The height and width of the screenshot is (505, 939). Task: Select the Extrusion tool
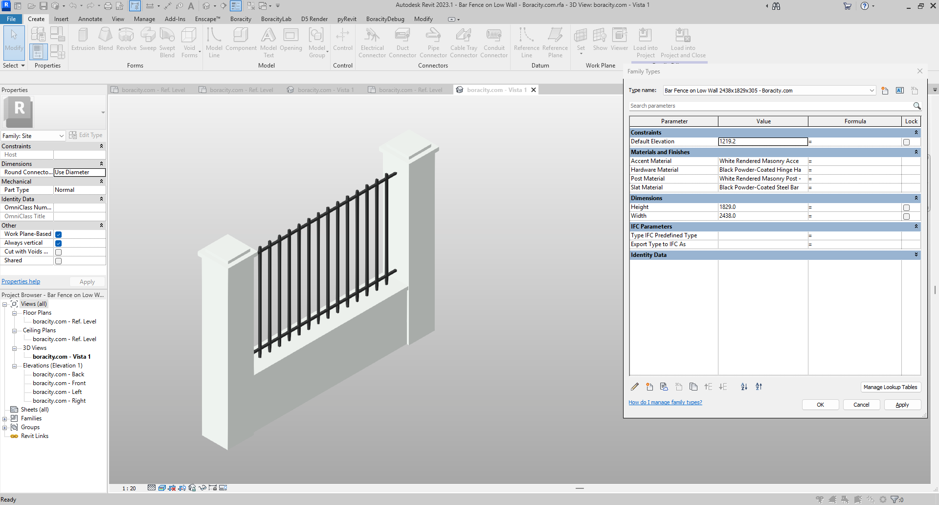[83, 40]
